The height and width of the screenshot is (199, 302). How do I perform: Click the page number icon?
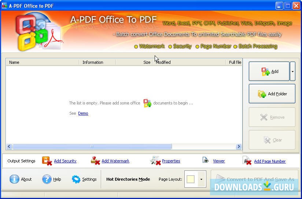click(x=247, y=161)
